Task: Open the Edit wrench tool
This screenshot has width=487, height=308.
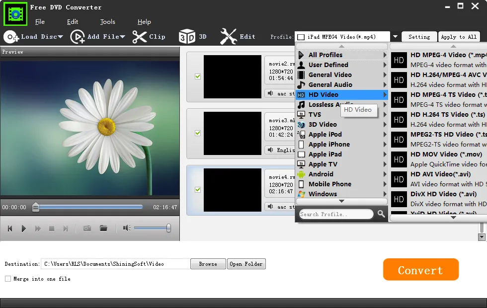Action: click(229, 37)
